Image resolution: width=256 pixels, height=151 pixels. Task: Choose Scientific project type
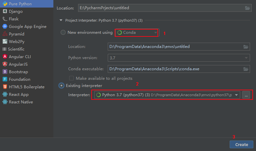(27, 49)
